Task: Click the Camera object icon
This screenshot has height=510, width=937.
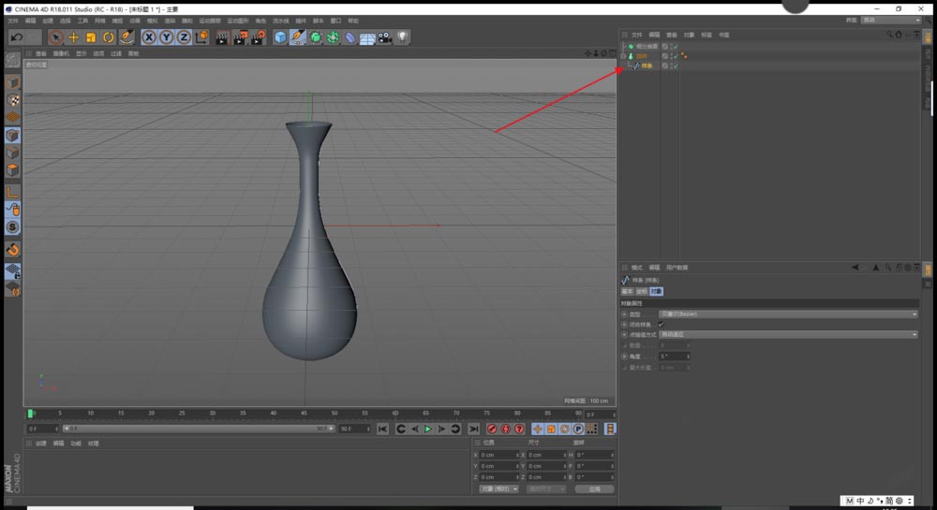Action: point(384,37)
